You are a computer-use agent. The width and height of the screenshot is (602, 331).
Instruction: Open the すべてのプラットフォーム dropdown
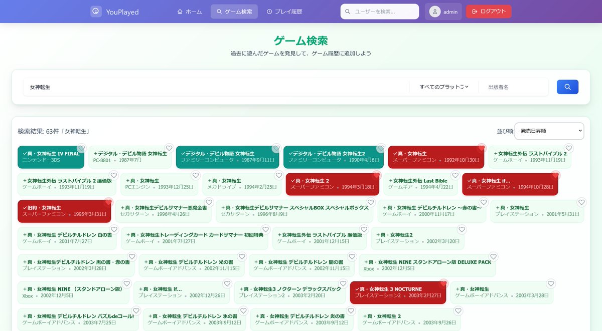click(444, 87)
